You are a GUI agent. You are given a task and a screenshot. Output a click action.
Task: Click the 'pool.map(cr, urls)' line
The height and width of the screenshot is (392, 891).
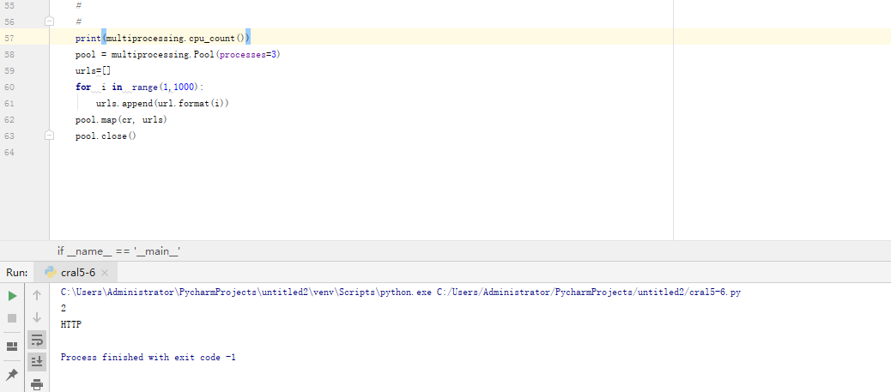[121, 120]
